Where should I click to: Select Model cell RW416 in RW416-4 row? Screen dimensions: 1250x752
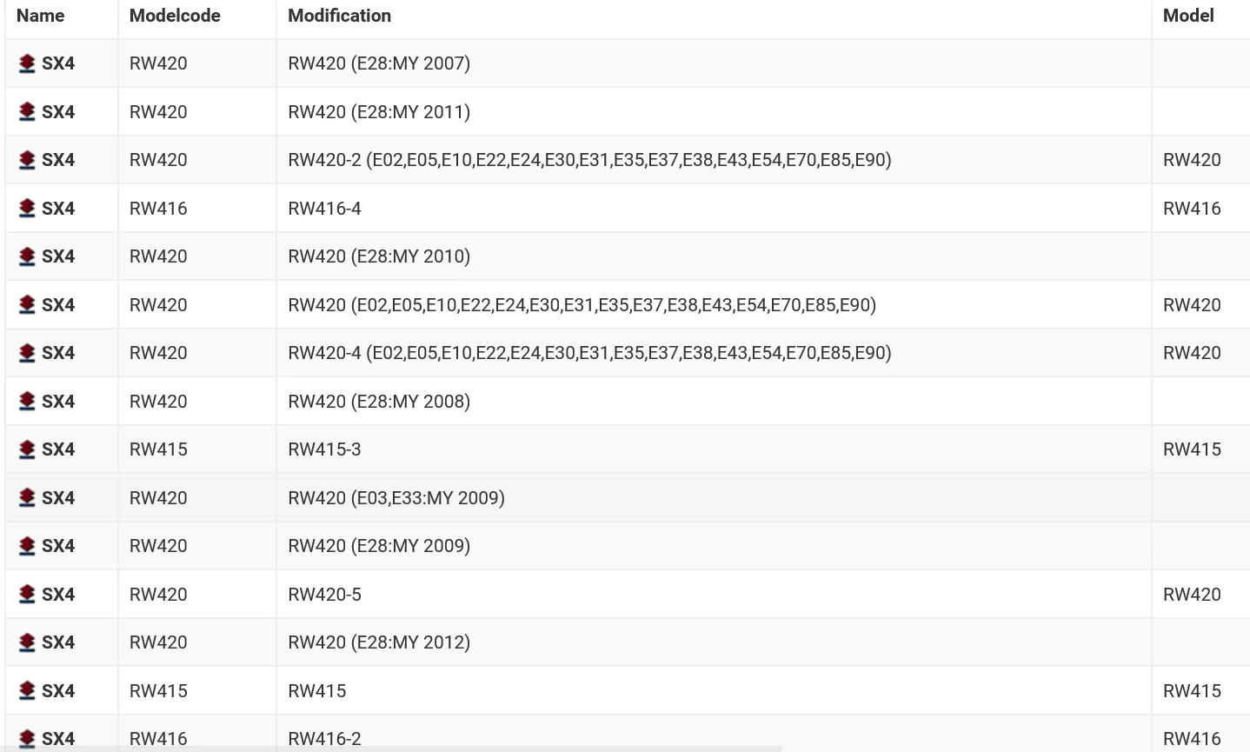click(x=1200, y=209)
